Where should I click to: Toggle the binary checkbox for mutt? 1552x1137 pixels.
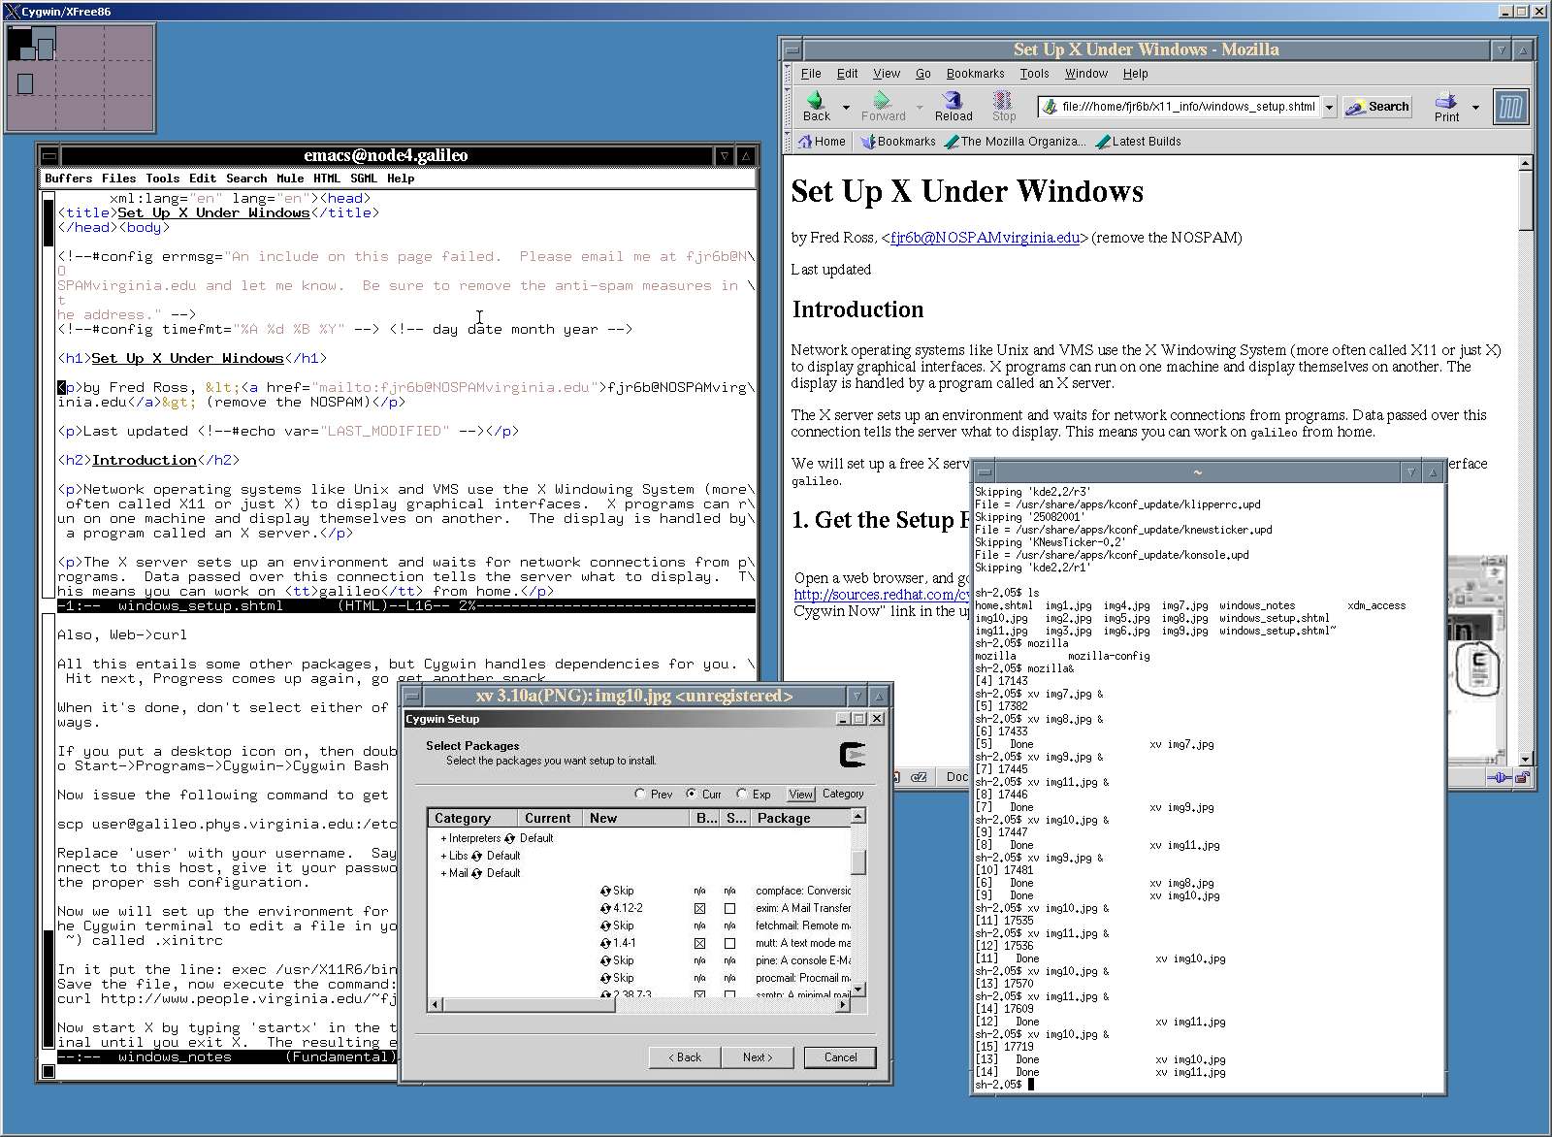(699, 943)
